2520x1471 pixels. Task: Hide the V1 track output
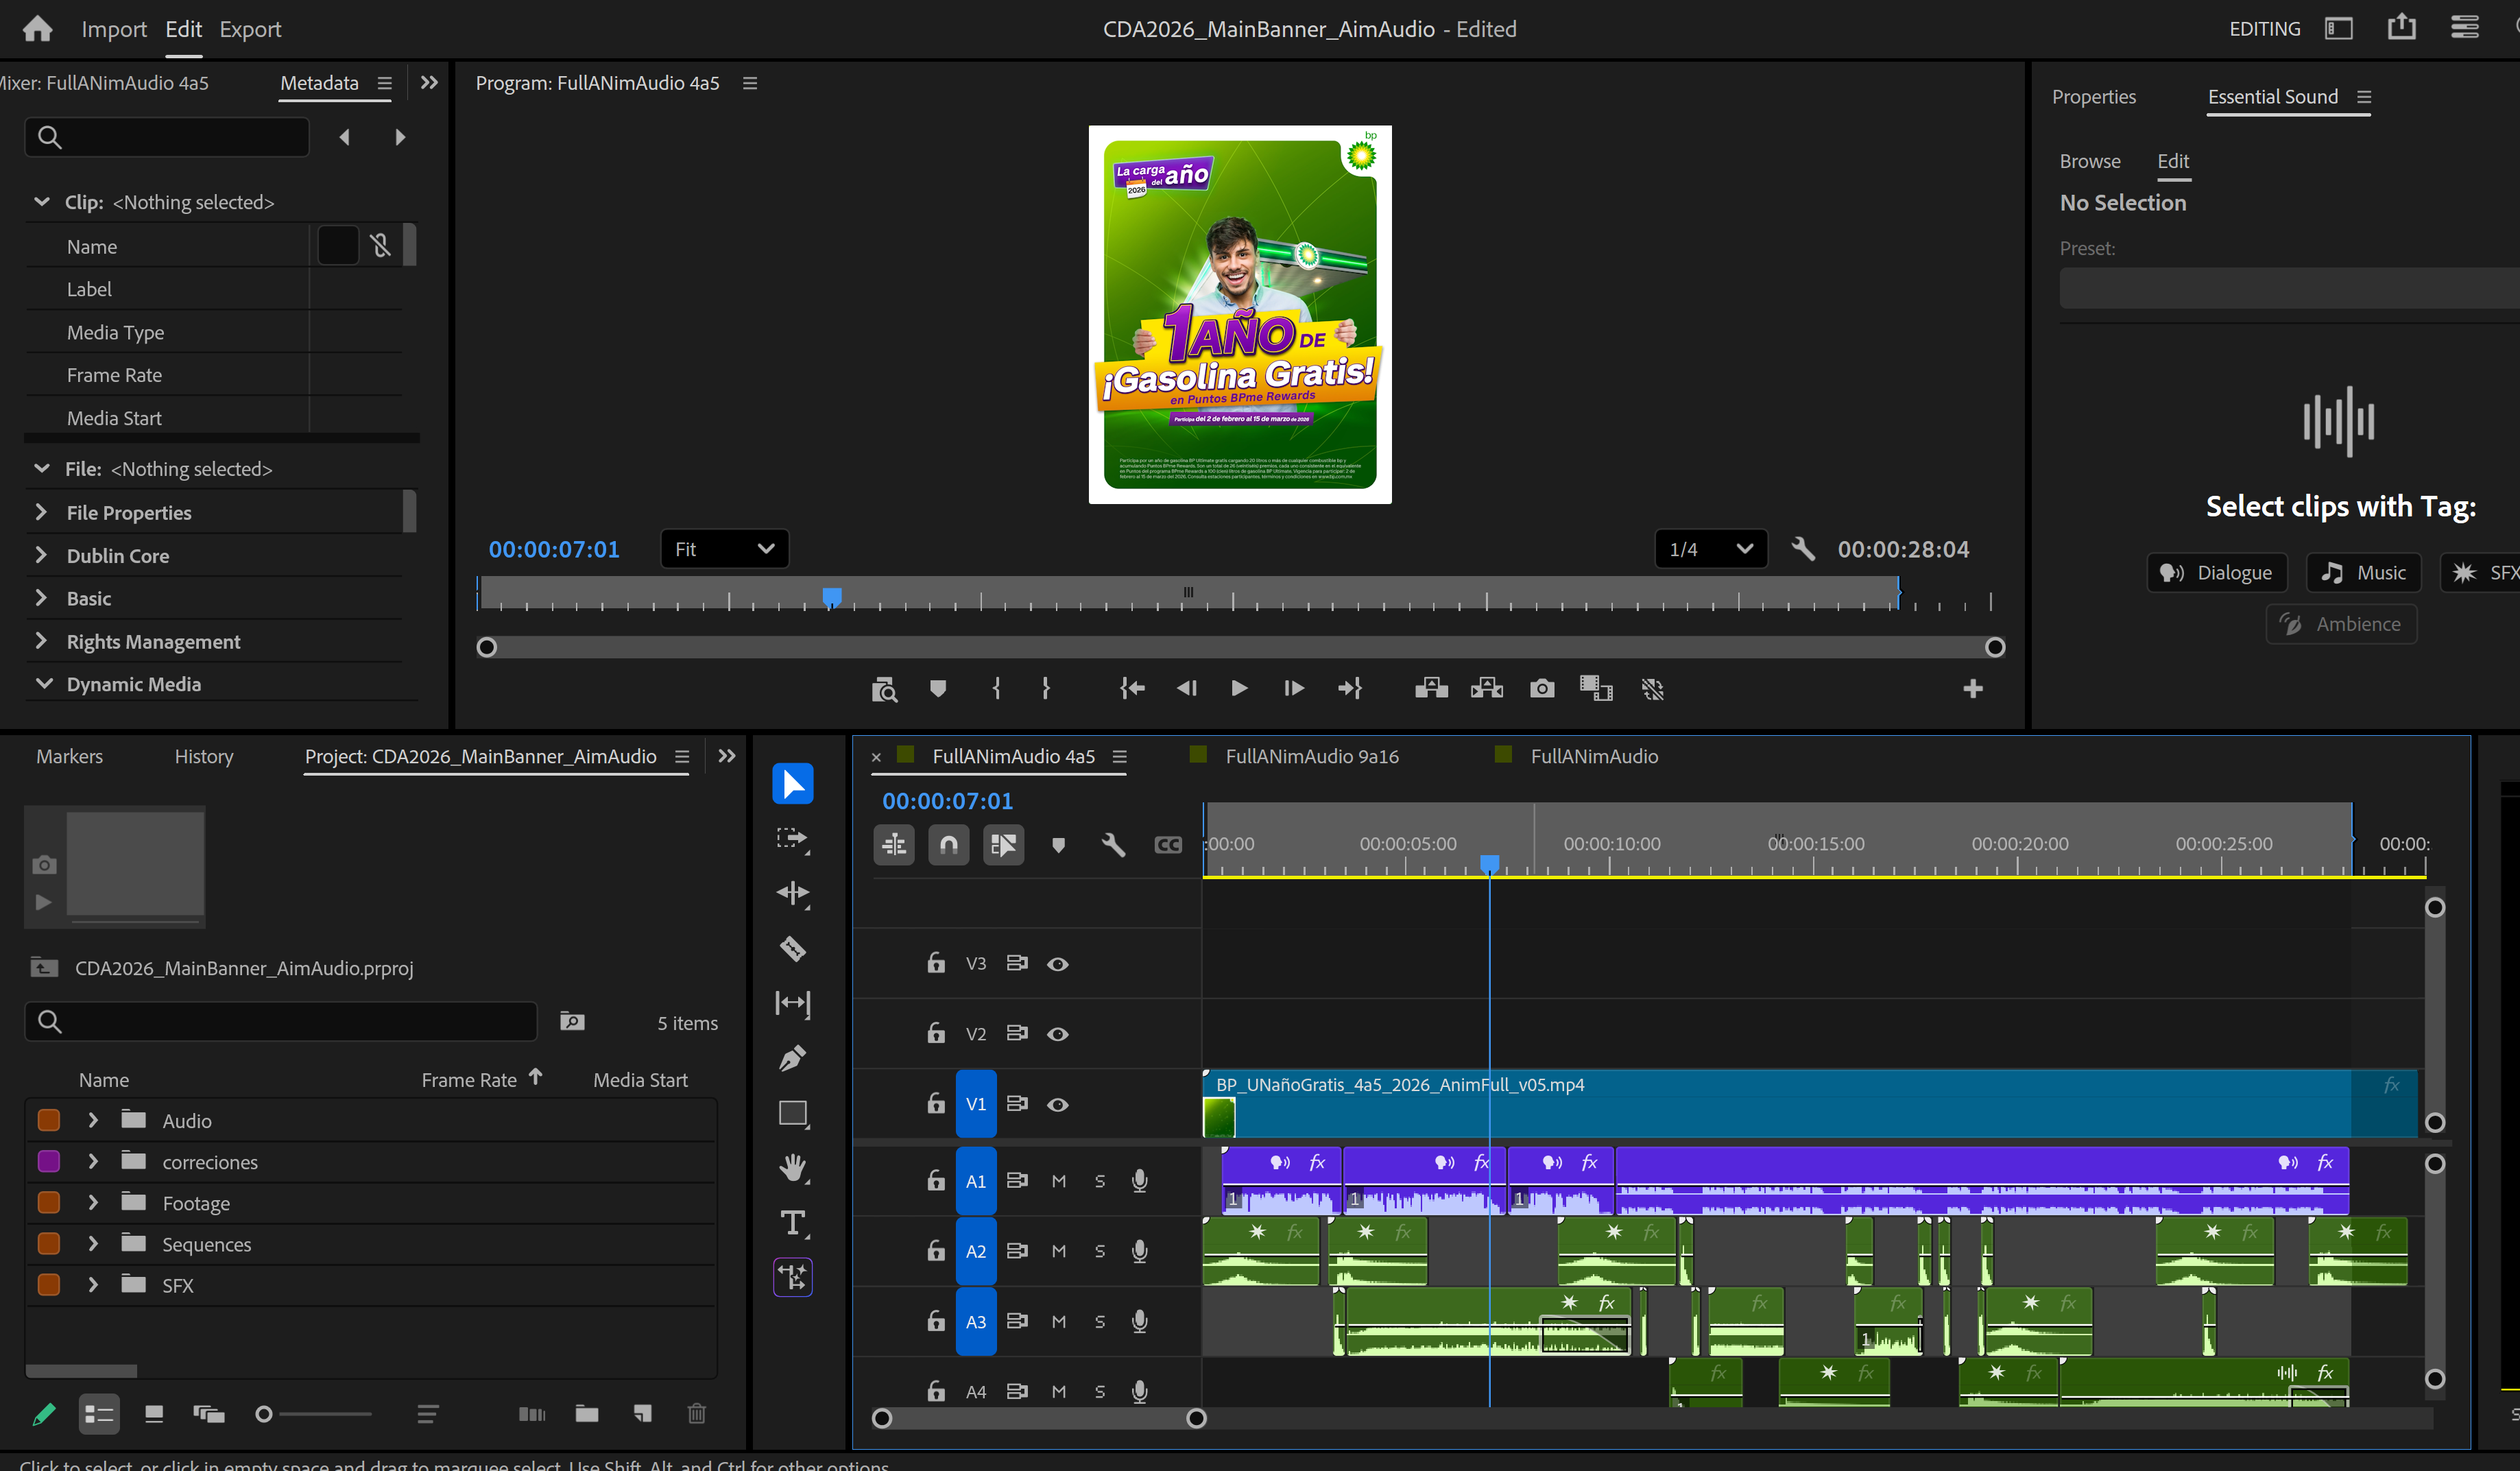[x=1057, y=1104]
